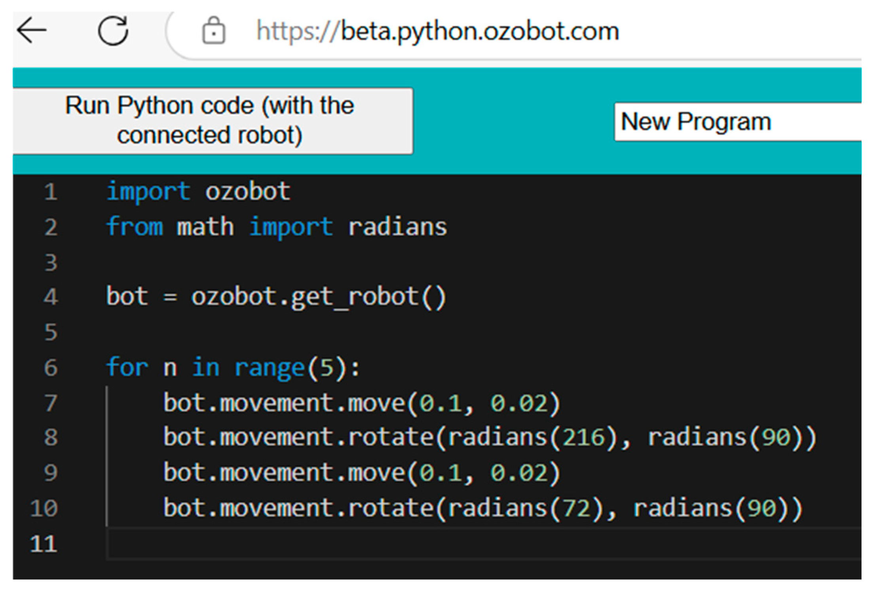Click line number 10 in gutter
Viewport: 879px width, 596px height.
[44, 509]
